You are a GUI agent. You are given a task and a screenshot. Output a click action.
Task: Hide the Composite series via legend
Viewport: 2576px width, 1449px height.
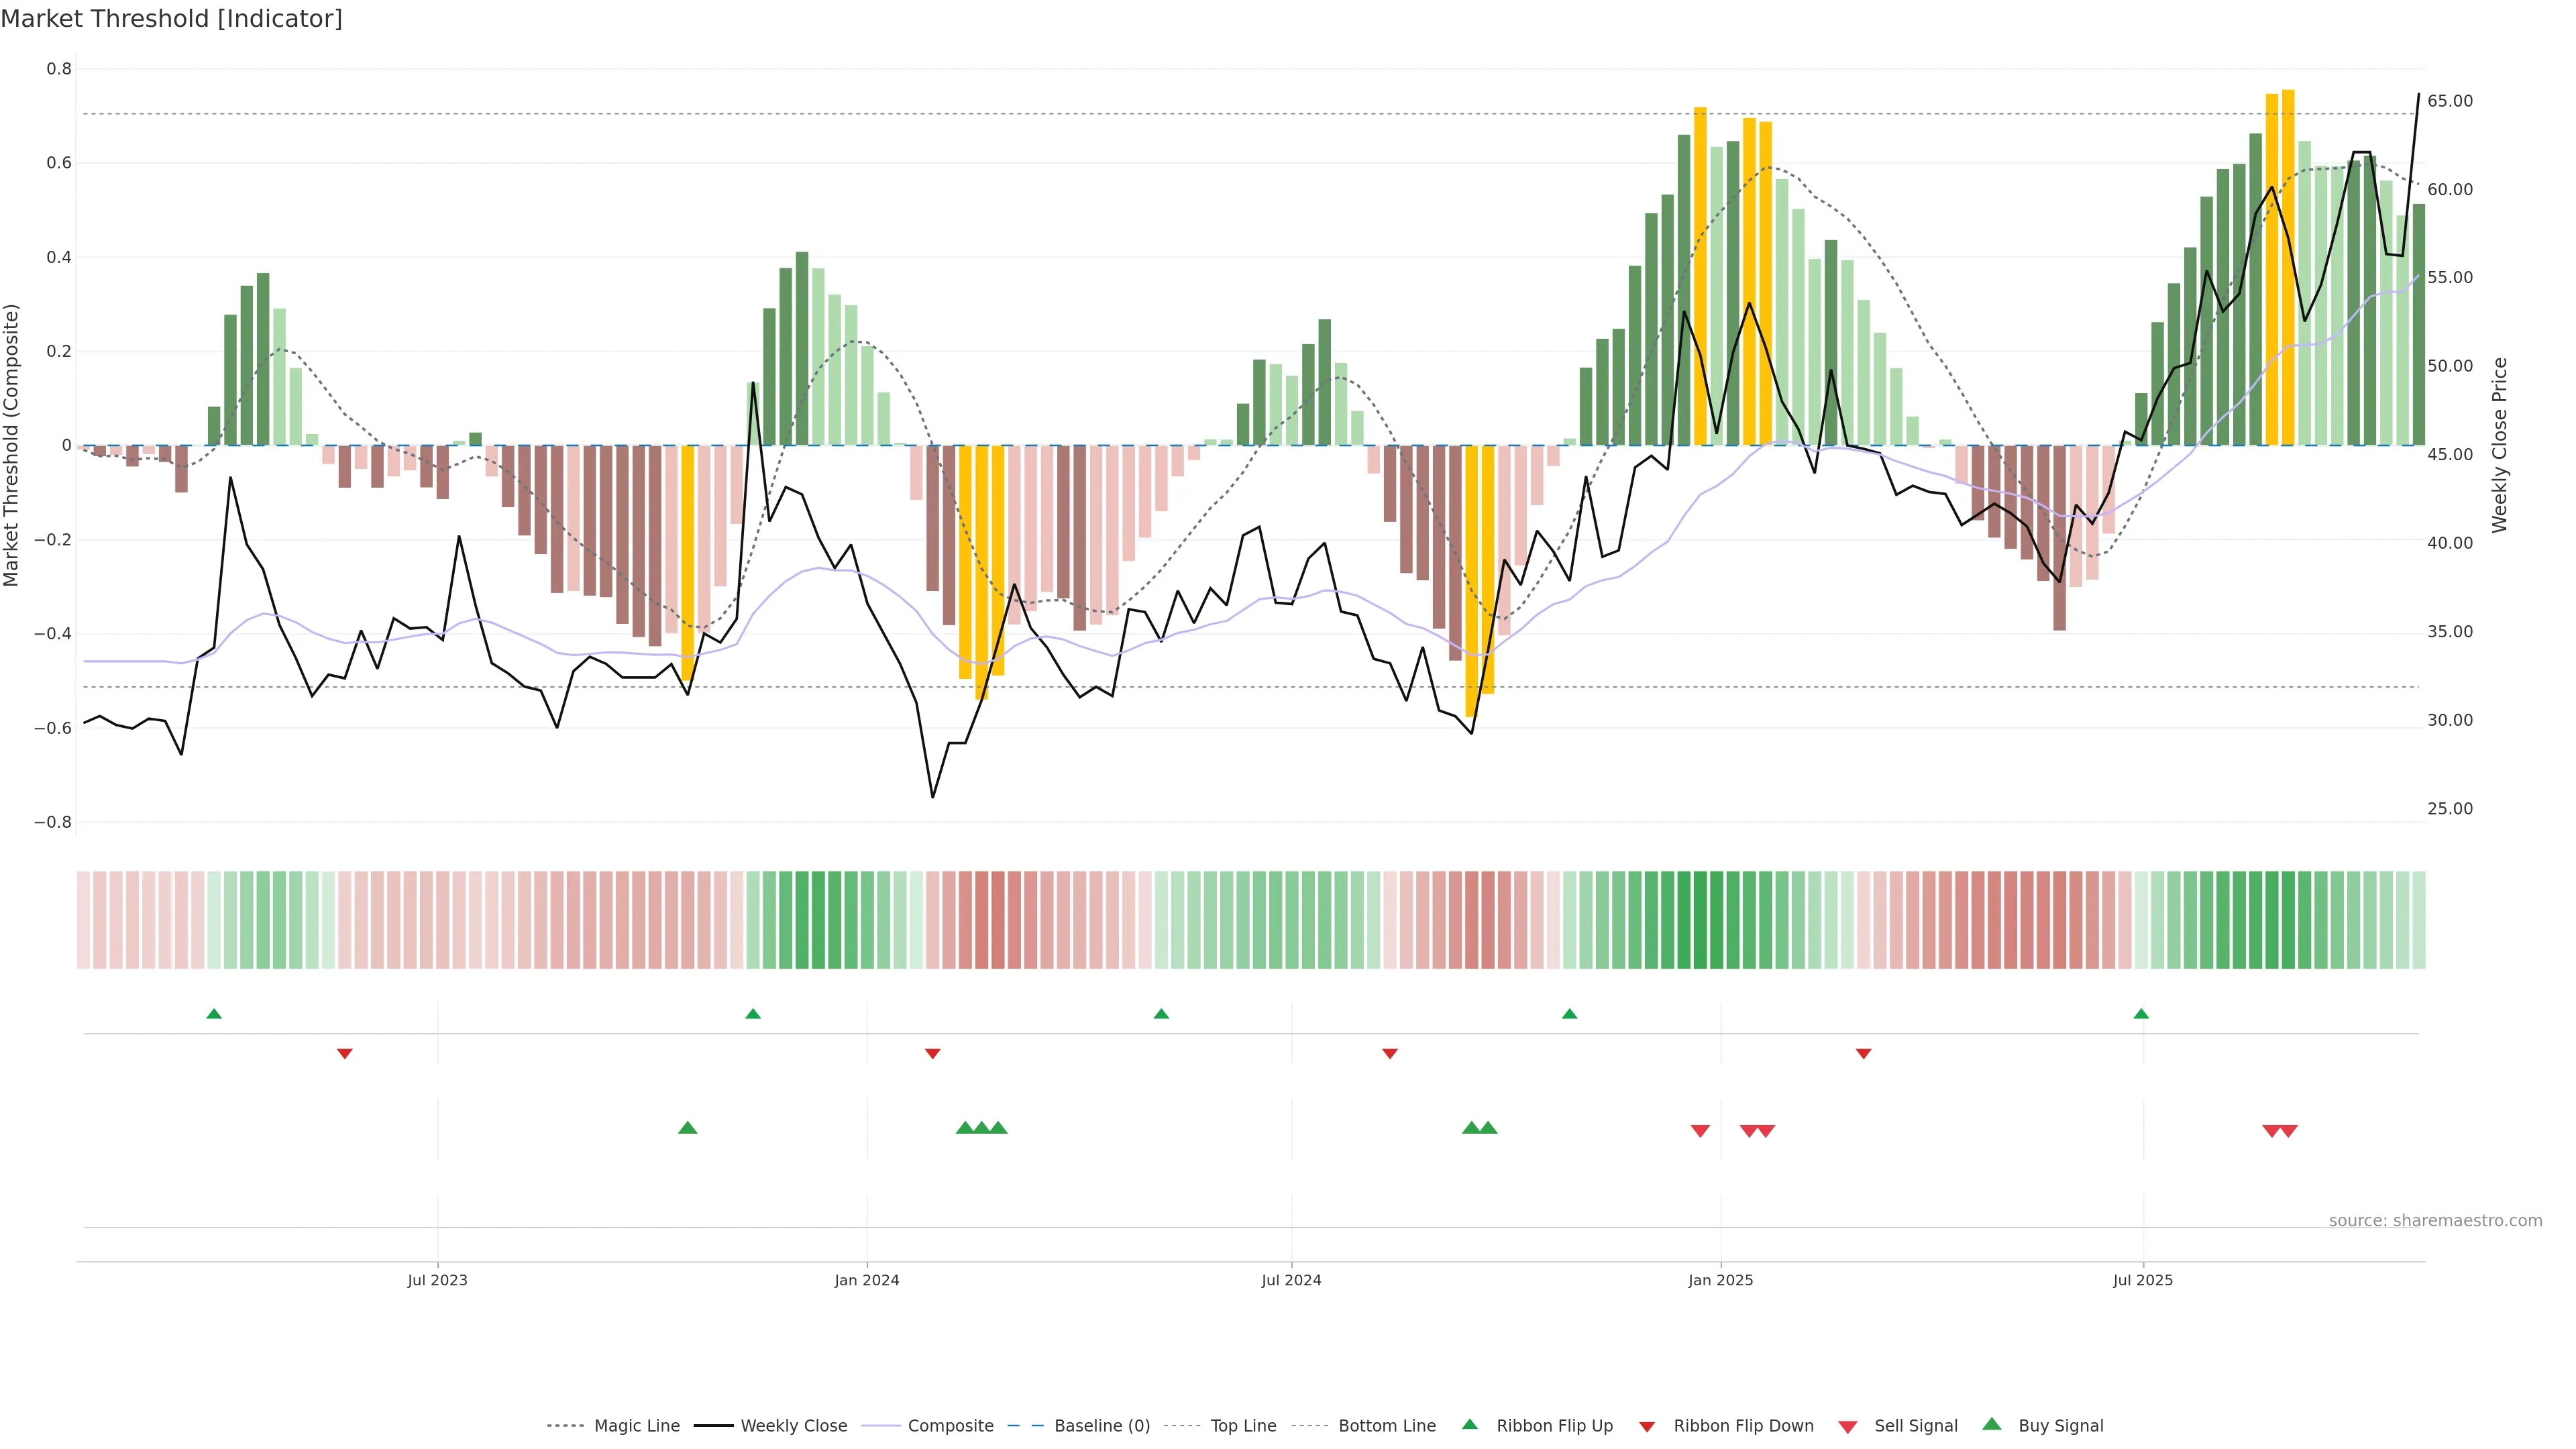pos(950,1426)
